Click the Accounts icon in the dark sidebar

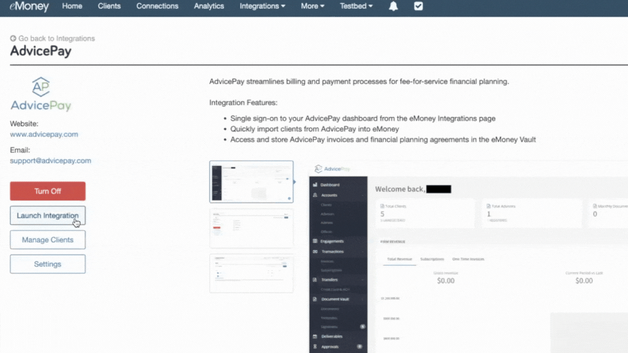pos(315,195)
